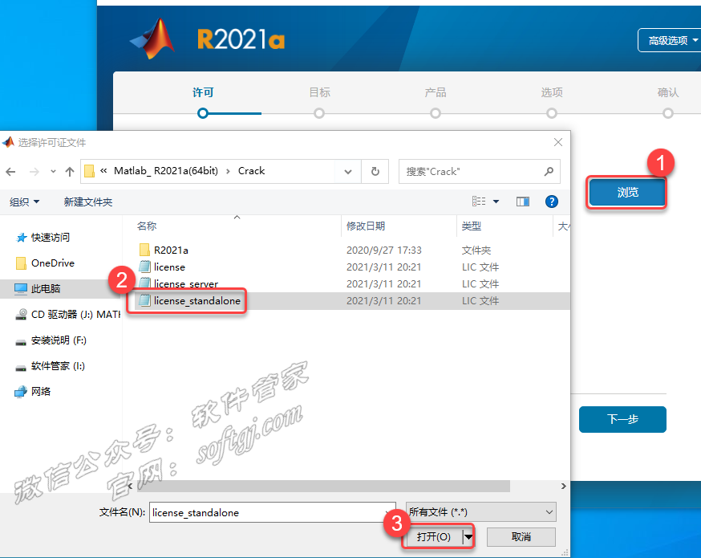This screenshot has height=558, width=701.
Task: Open the 高级选项 dropdown in installer
Action: click(x=672, y=41)
